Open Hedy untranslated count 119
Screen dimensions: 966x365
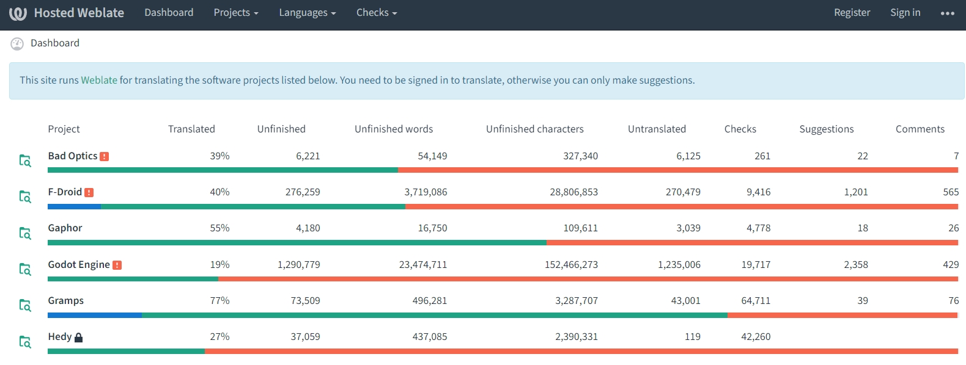693,336
